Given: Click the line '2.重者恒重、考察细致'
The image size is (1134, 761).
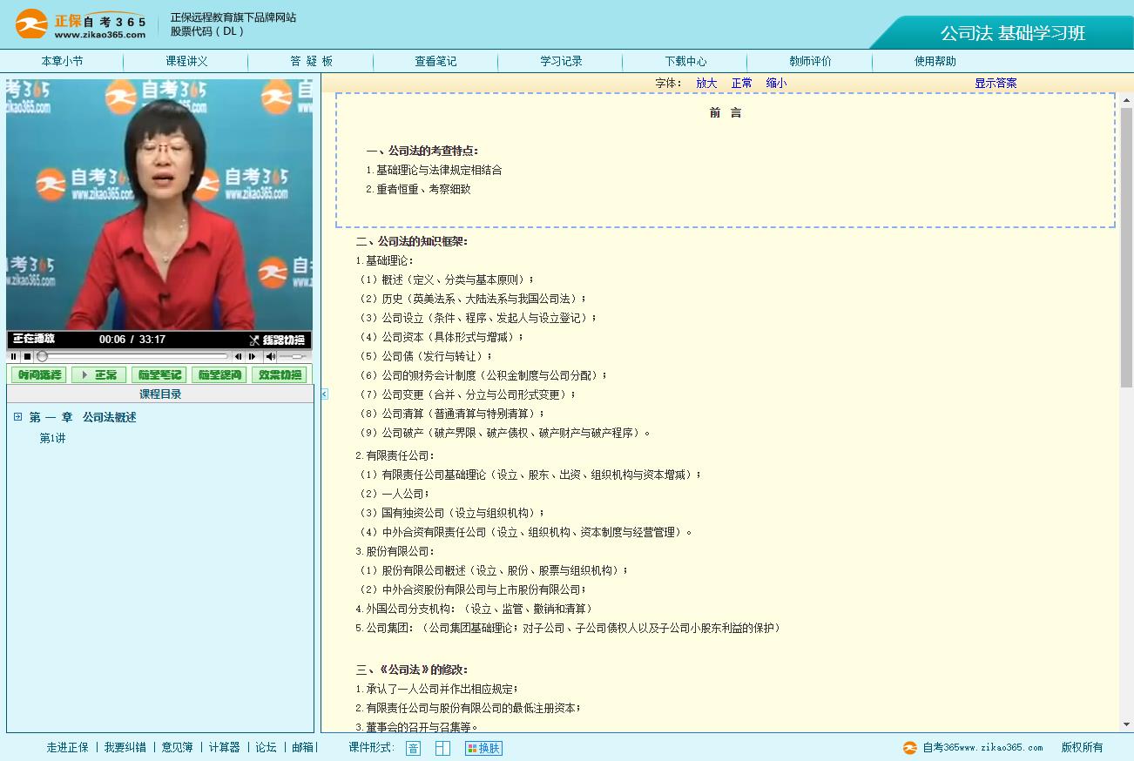Looking at the screenshot, I should tap(418, 189).
